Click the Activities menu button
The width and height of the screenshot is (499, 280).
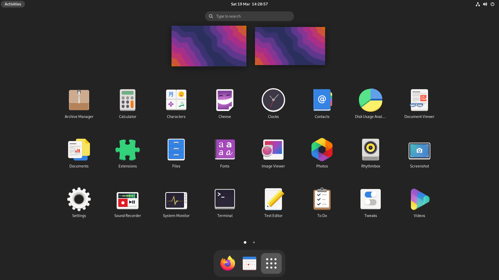pos(13,4)
